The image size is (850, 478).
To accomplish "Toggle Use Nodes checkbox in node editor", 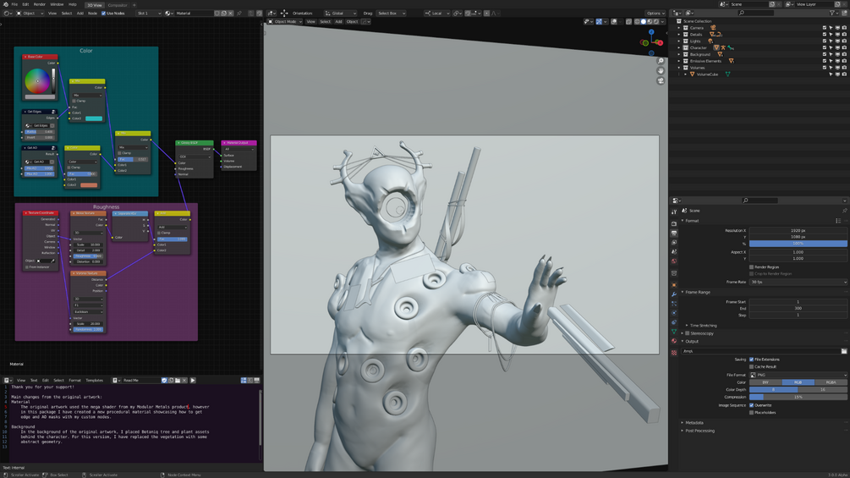I will tap(103, 13).
